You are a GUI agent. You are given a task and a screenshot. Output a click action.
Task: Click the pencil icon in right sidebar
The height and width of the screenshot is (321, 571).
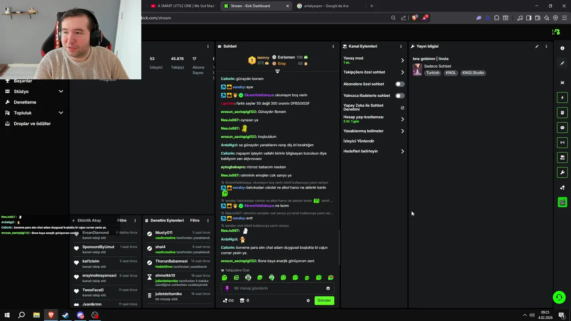point(562,63)
